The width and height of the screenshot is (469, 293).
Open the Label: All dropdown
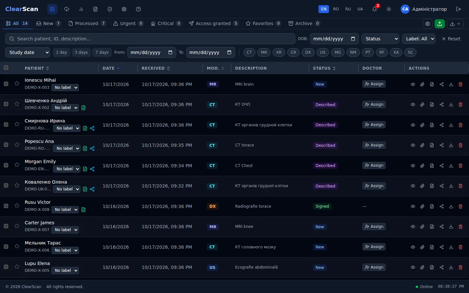[419, 39]
